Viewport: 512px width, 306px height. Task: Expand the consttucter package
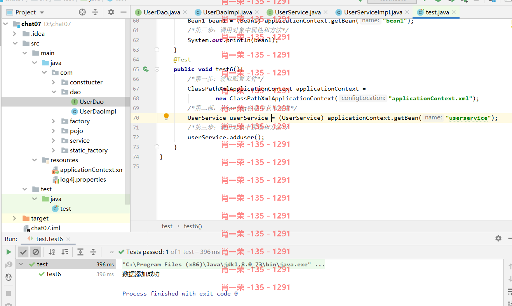[54, 82]
